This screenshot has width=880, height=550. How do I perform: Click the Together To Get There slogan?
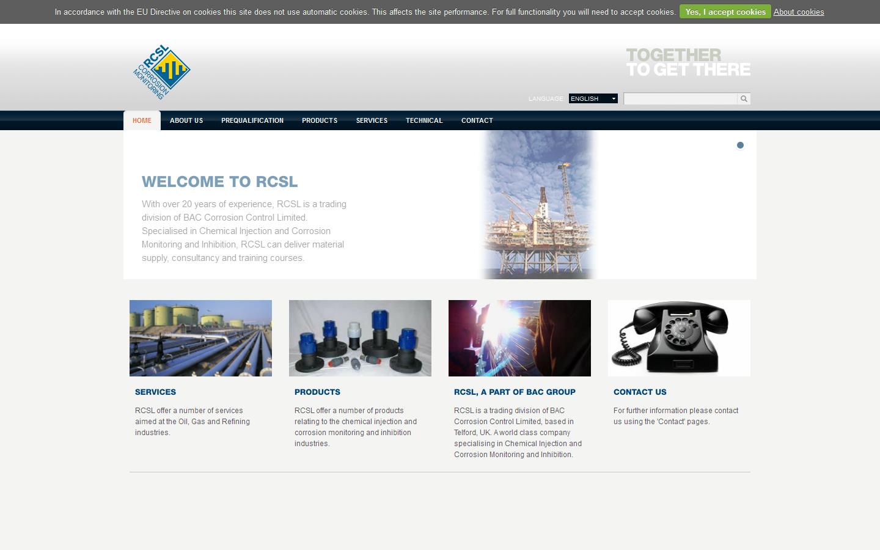coord(688,62)
